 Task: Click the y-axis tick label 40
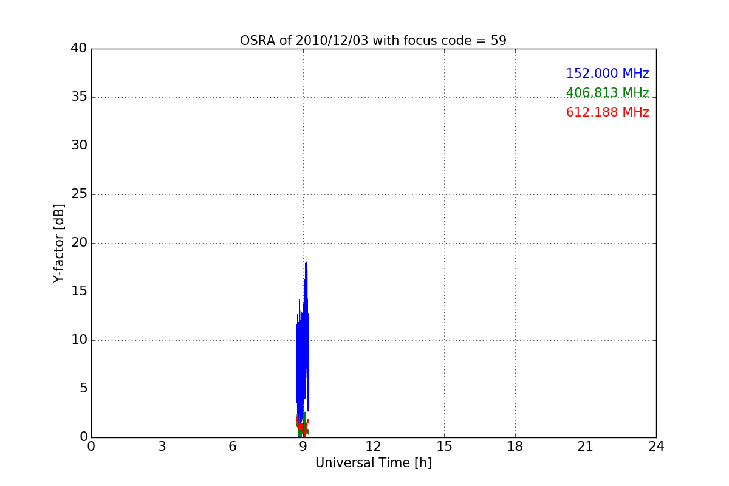(79, 48)
